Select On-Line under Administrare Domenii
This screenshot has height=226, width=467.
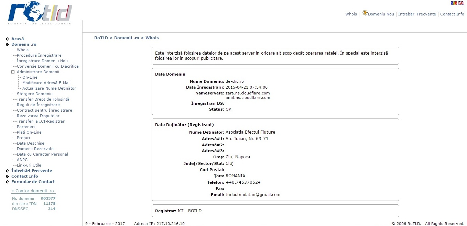tap(30, 78)
